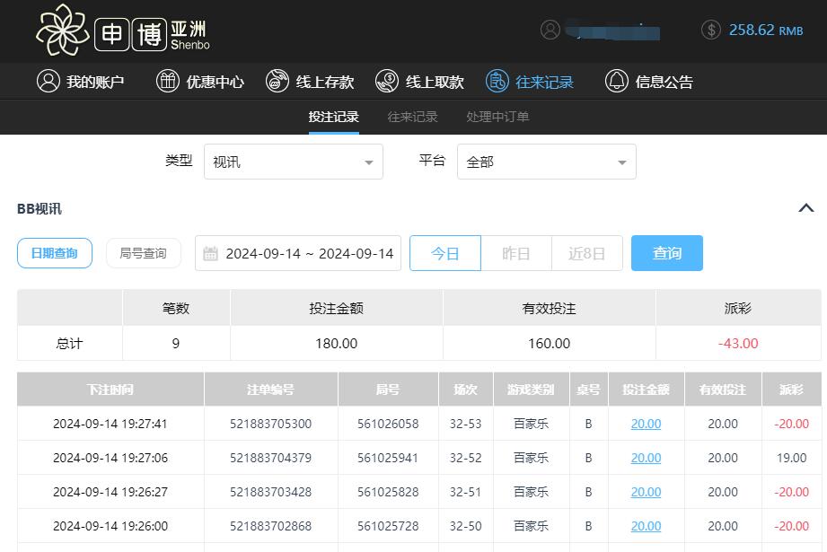Open the user avatar icon on top bar
This screenshot has width=827, height=552.
click(550, 29)
